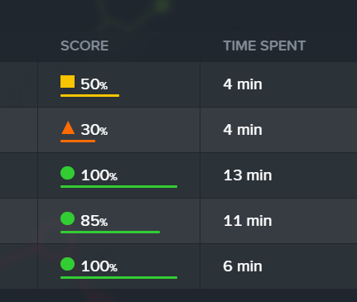
Task: Select the 50% score value
Action: [x=94, y=84]
